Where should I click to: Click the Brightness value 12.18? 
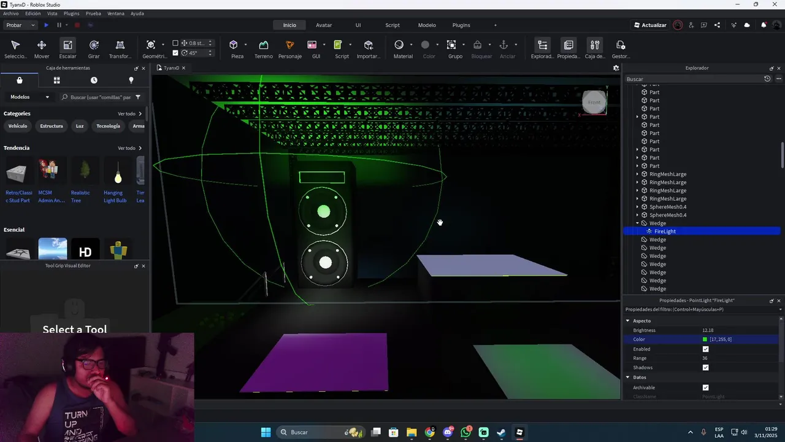pyautogui.click(x=708, y=330)
